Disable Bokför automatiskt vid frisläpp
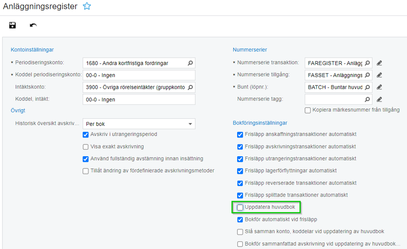Viewport: 407px width, 249px height. click(240, 220)
